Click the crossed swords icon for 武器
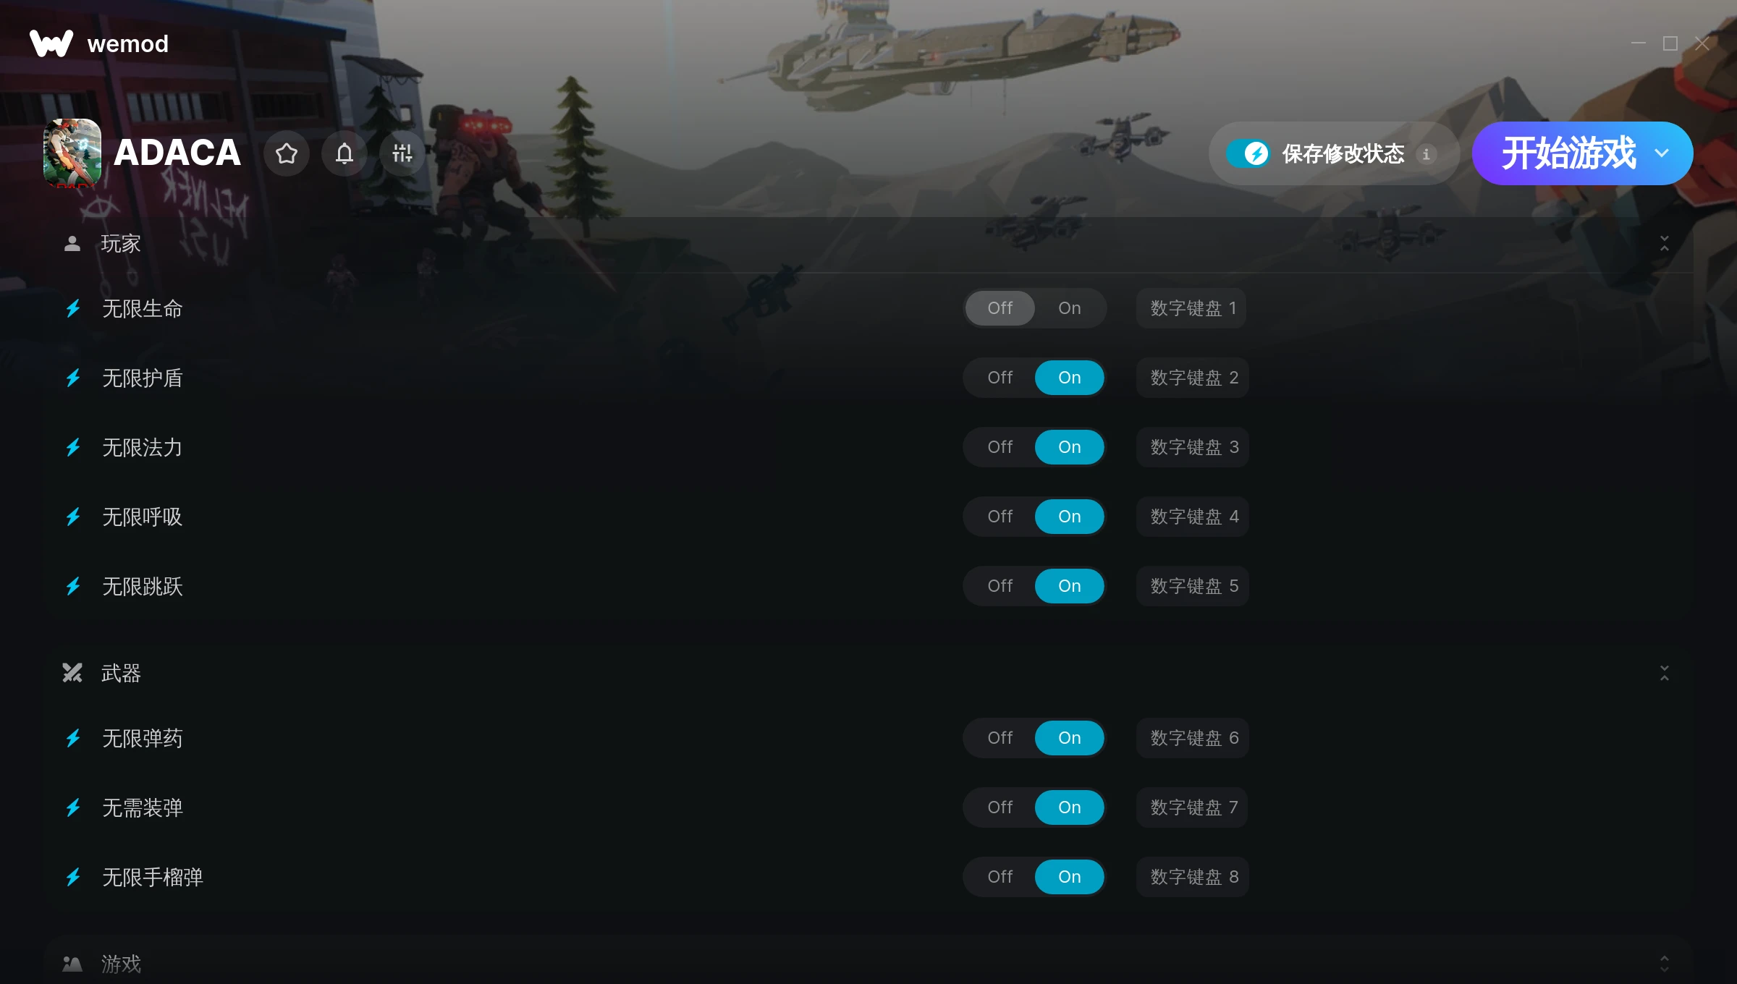The height and width of the screenshot is (984, 1737). point(72,673)
